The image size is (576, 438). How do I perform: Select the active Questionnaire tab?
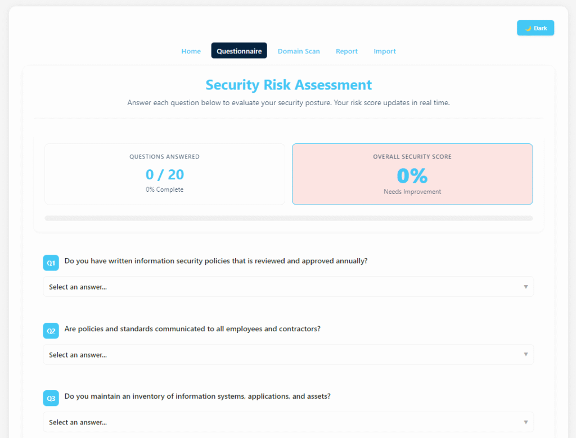point(238,51)
